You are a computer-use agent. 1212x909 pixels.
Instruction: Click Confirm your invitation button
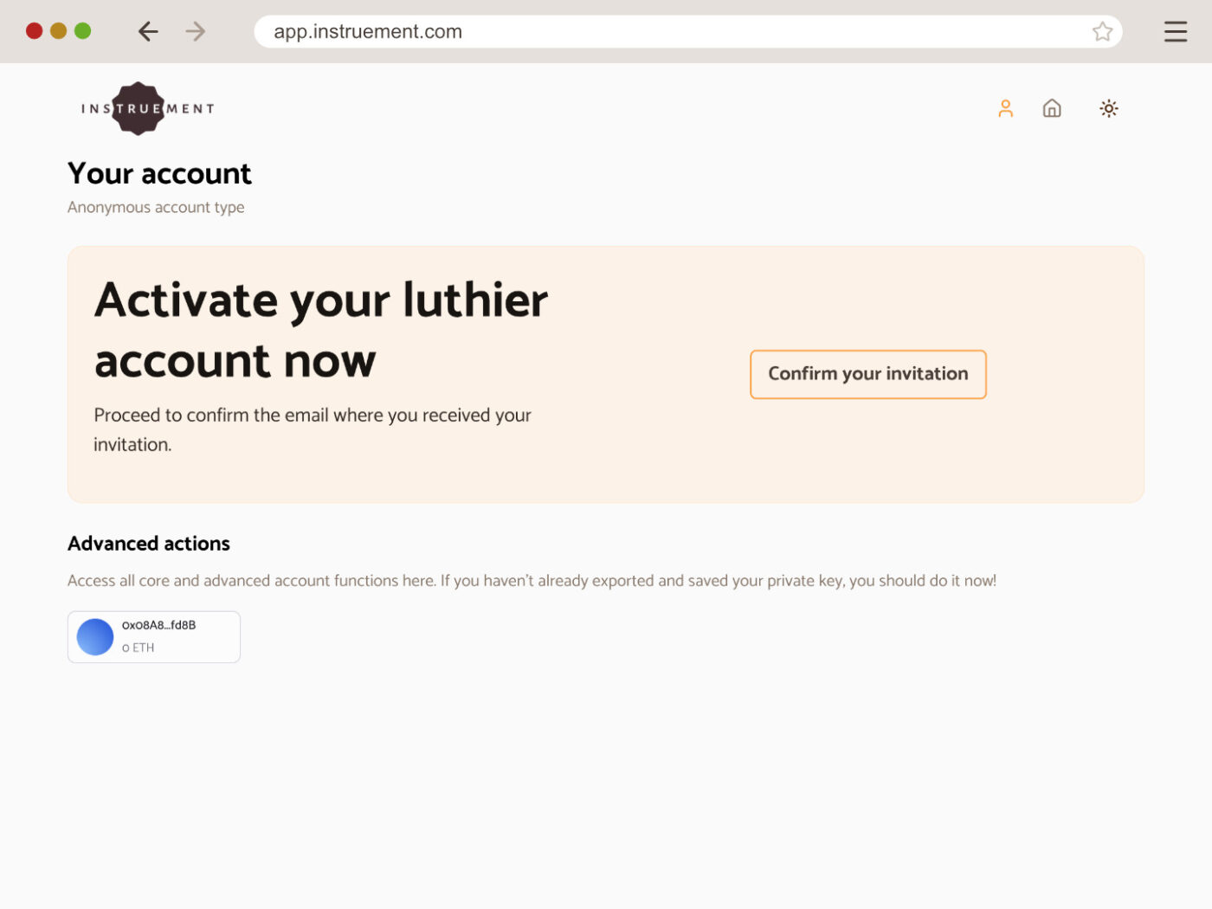(x=868, y=374)
